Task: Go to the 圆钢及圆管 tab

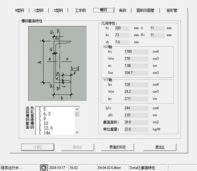Action: point(145,10)
